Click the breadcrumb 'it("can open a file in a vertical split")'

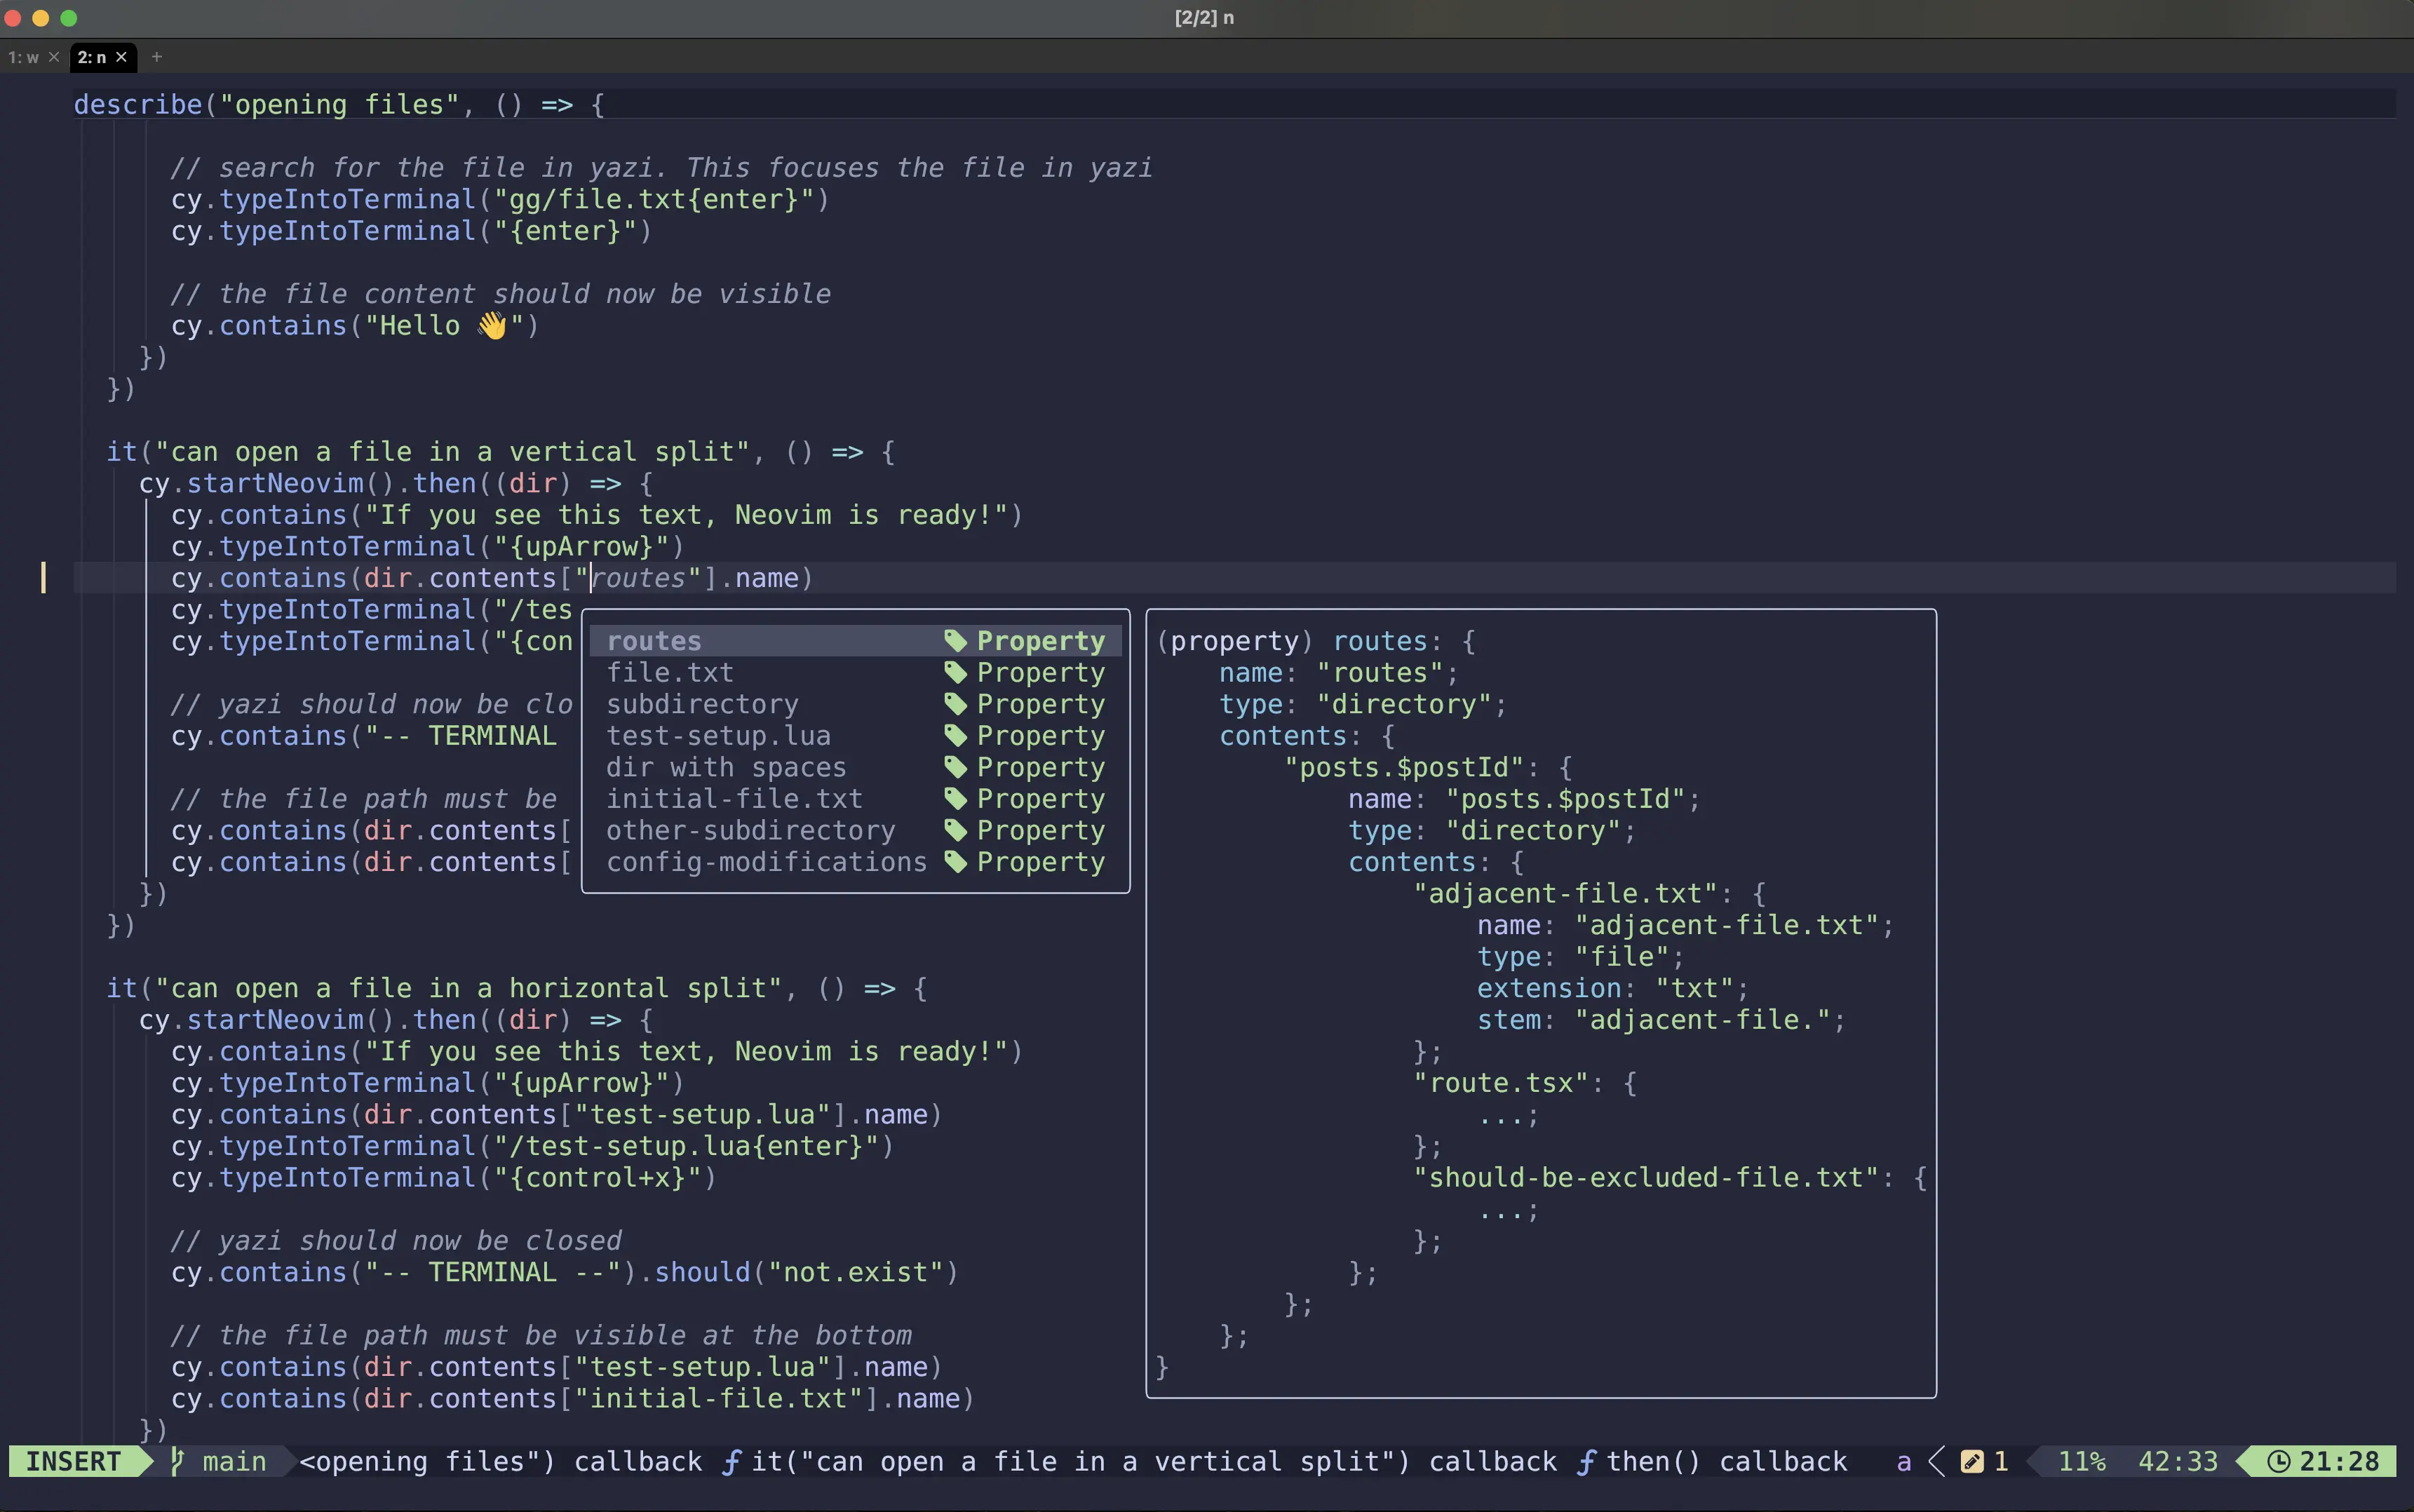click(1080, 1461)
